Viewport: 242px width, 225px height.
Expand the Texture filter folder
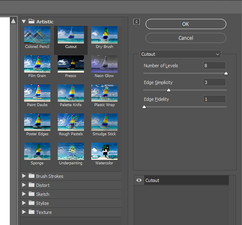24,212
